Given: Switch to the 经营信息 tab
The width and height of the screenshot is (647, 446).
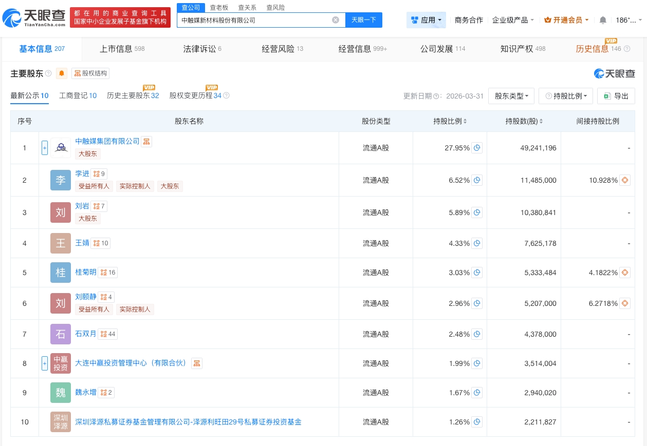Looking at the screenshot, I should (x=363, y=49).
